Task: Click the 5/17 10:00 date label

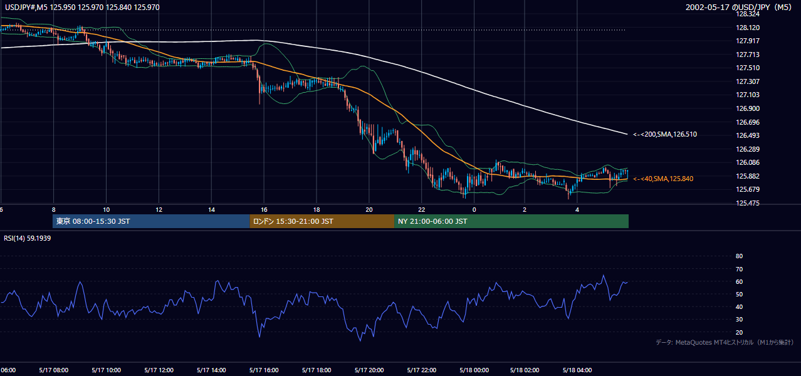Action: pos(106,370)
